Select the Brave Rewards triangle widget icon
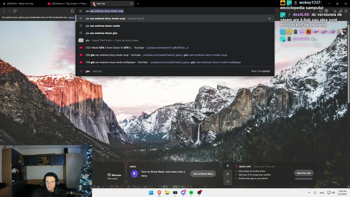 tap(227, 173)
